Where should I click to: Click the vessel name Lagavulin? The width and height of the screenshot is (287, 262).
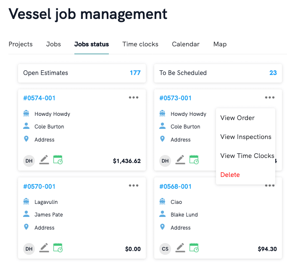click(46, 202)
